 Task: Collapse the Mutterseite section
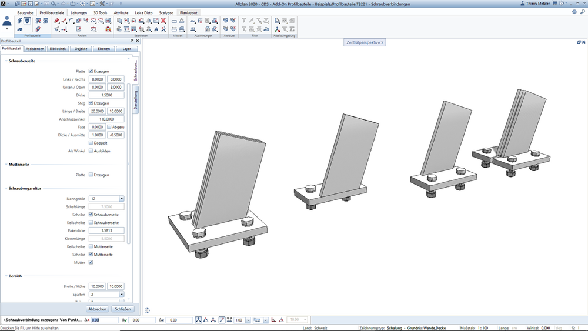[x=6, y=165]
